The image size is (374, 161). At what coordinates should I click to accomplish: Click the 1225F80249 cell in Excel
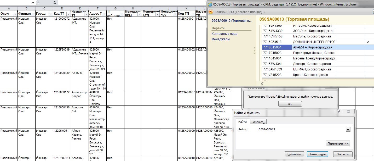62,59
